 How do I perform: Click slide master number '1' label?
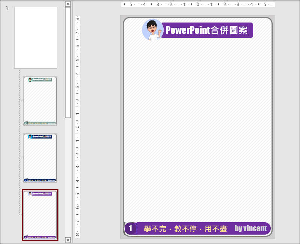(7, 8)
